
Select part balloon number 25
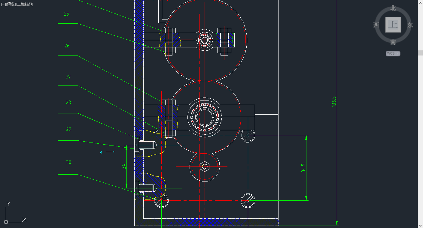coord(67,14)
